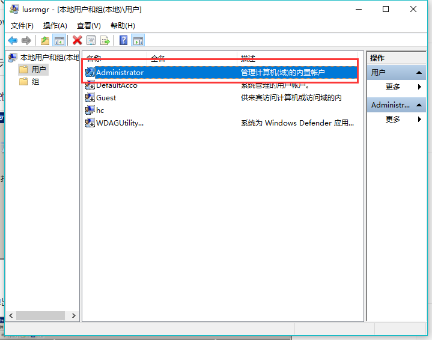
Task: Toggle the Show/Hide Action Pane toolbar icon
Action: click(138, 40)
